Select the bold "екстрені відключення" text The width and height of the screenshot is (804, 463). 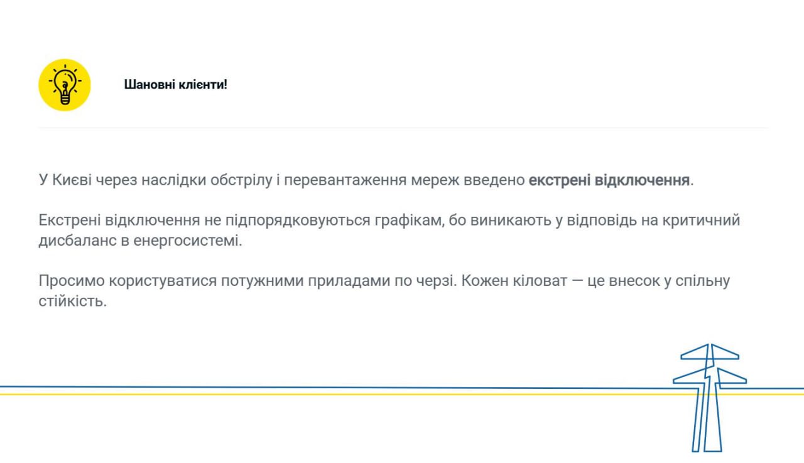click(x=609, y=180)
